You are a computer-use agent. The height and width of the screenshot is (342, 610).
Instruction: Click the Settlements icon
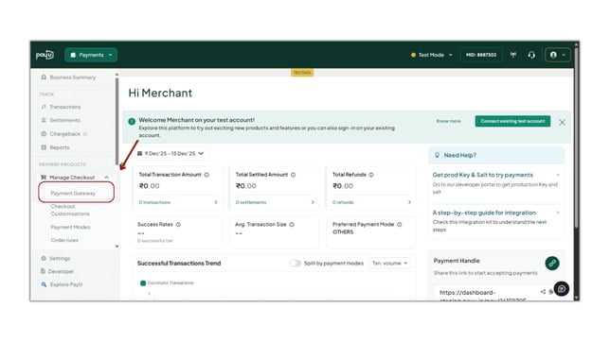(44, 120)
